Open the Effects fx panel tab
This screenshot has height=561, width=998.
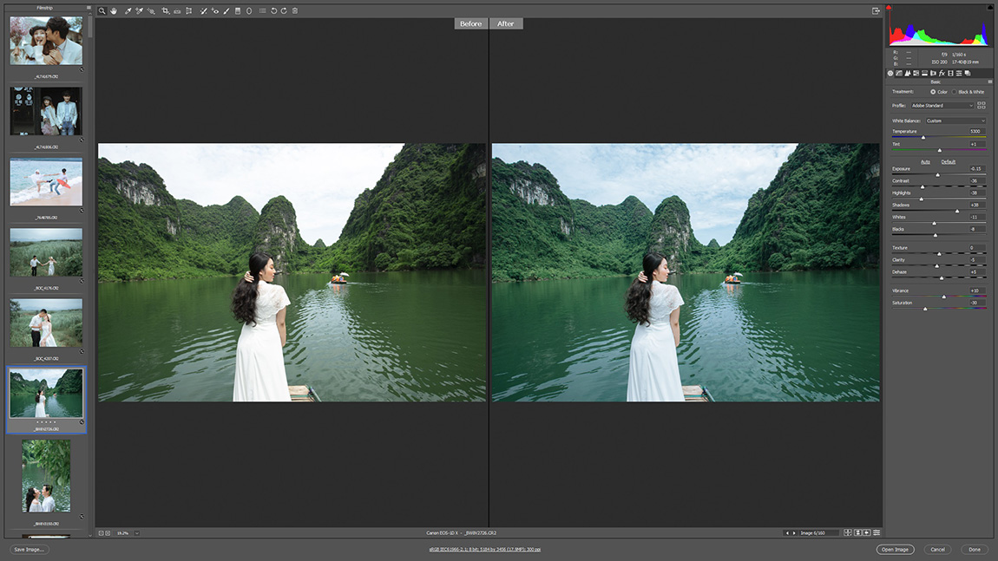tap(942, 73)
